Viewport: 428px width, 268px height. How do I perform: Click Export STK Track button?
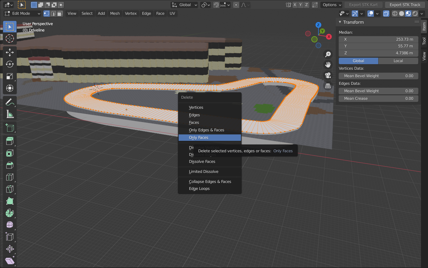(405, 5)
